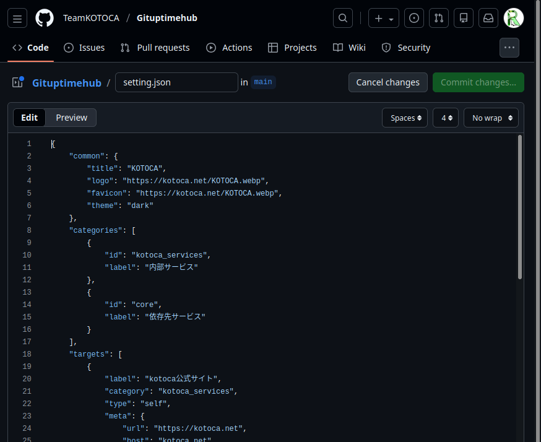Click the GitHub logo icon
This screenshot has width=541, height=442.
[x=45, y=18]
